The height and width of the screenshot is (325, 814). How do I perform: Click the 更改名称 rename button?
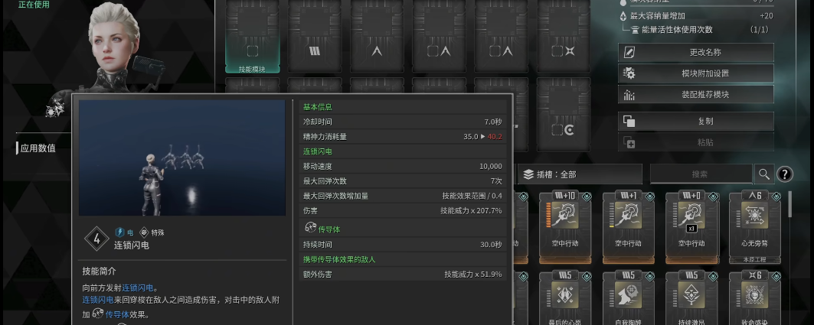pyautogui.click(x=695, y=52)
